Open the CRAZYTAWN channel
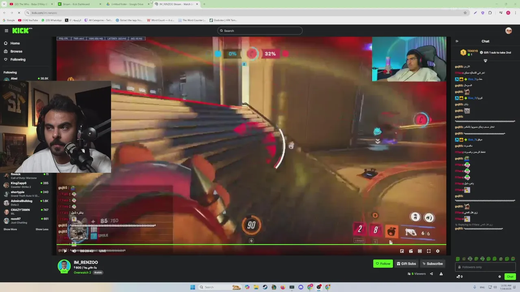The image size is (520, 292). pyautogui.click(x=26, y=212)
